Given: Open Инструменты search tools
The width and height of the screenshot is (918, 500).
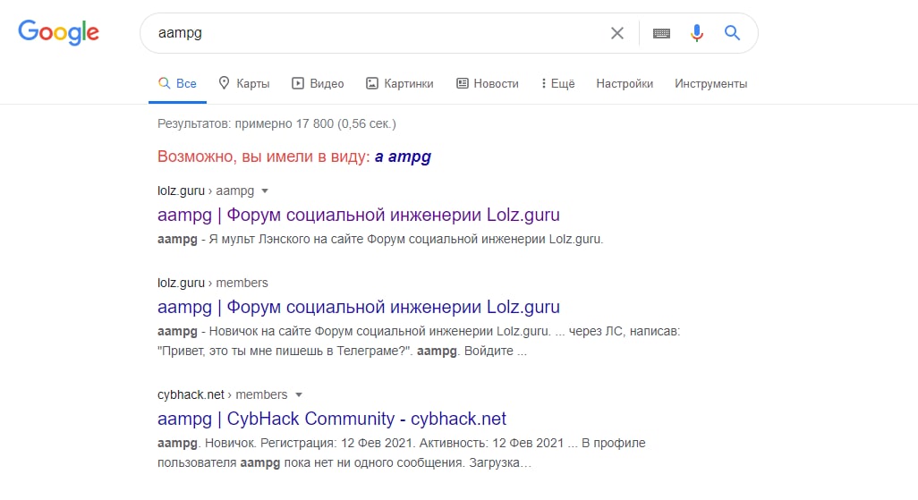Looking at the screenshot, I should [x=710, y=84].
